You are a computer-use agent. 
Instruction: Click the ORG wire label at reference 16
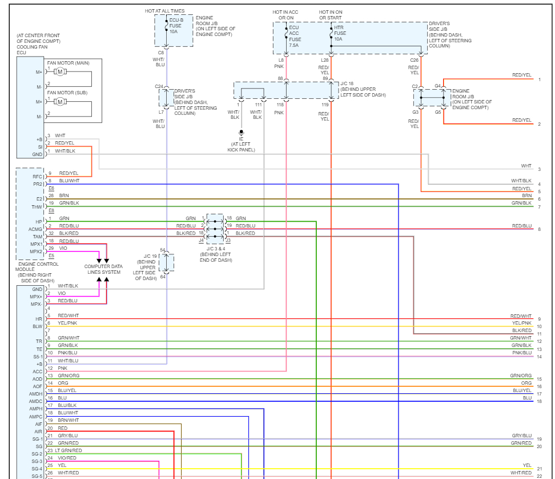pyautogui.click(x=526, y=383)
